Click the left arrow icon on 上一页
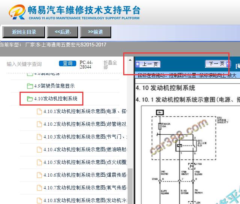The width and height of the screenshot is (240, 204). pyautogui.click(x=137, y=64)
